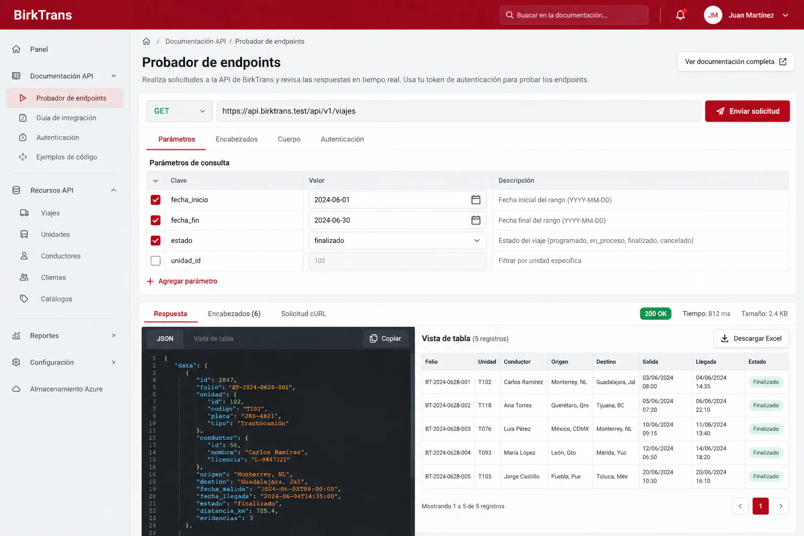804x536 pixels.
Task: Click the Catálogos tag icon
Action: click(x=24, y=299)
